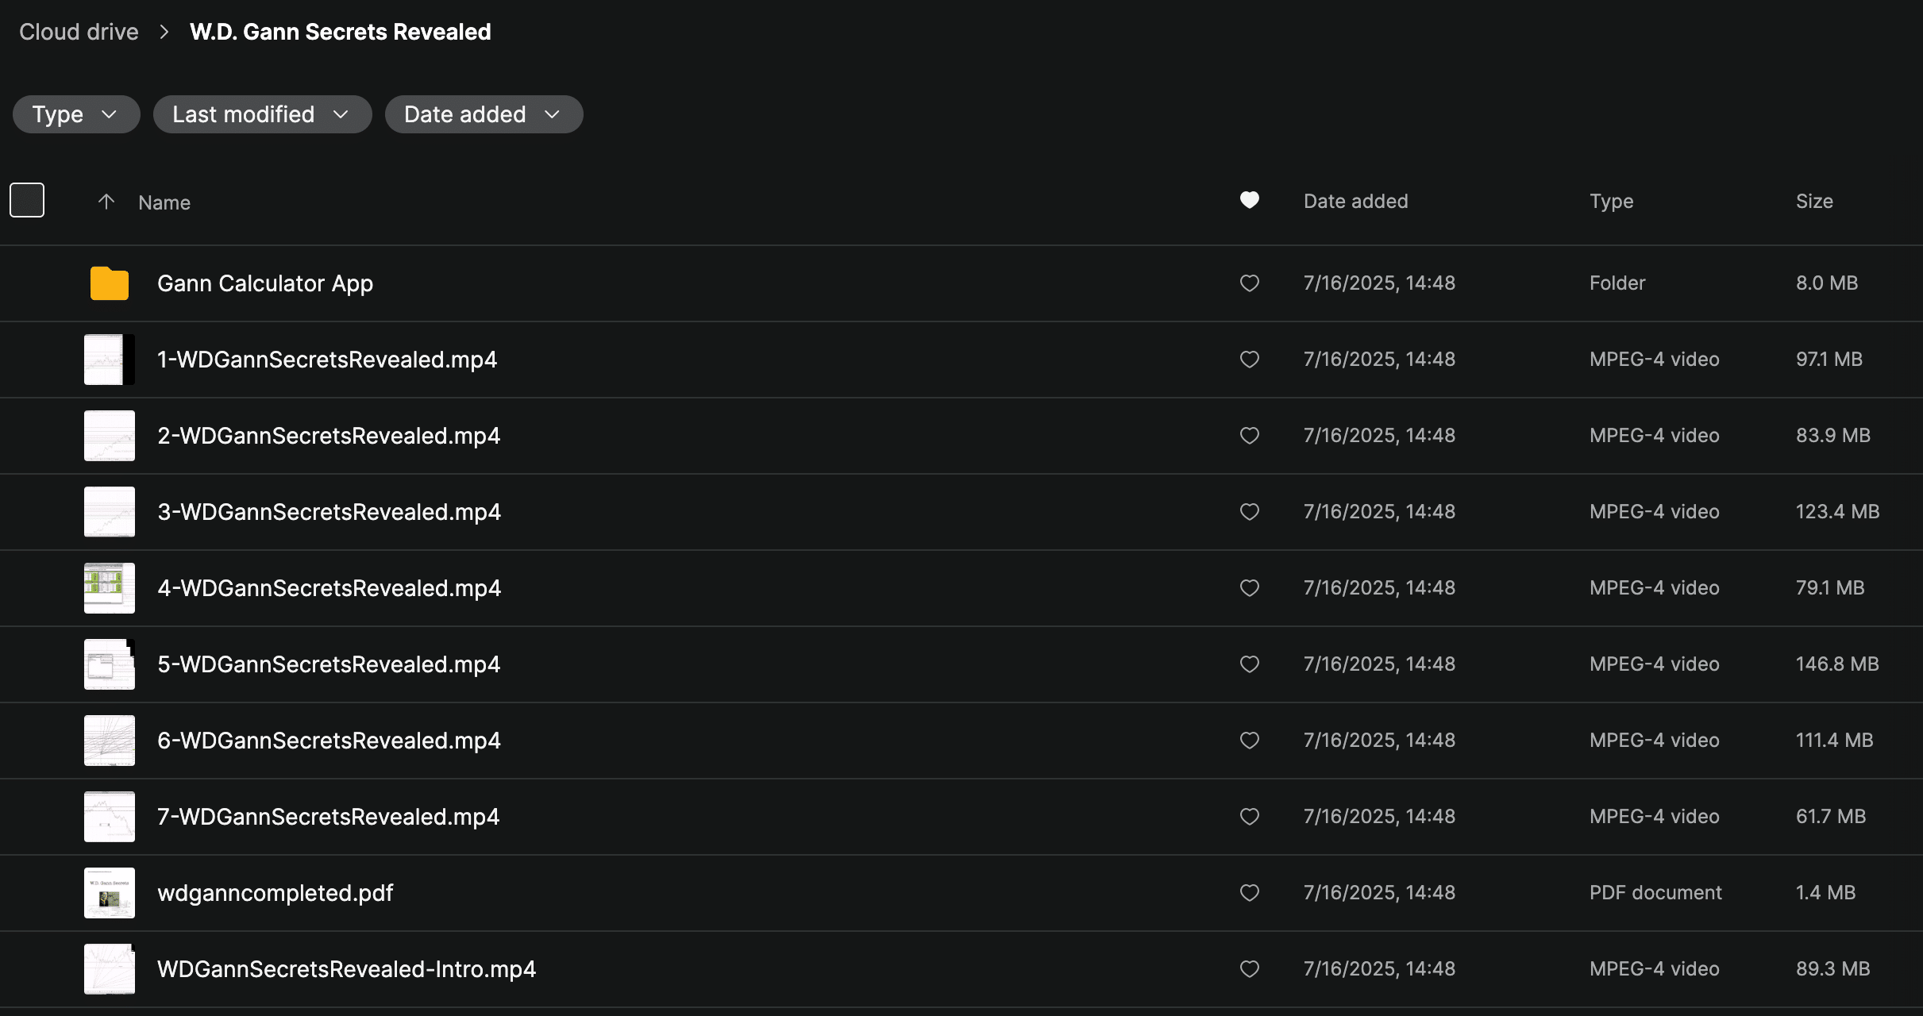Click the name sort arrow icon
Viewport: 1923px width, 1016px height.
106,202
